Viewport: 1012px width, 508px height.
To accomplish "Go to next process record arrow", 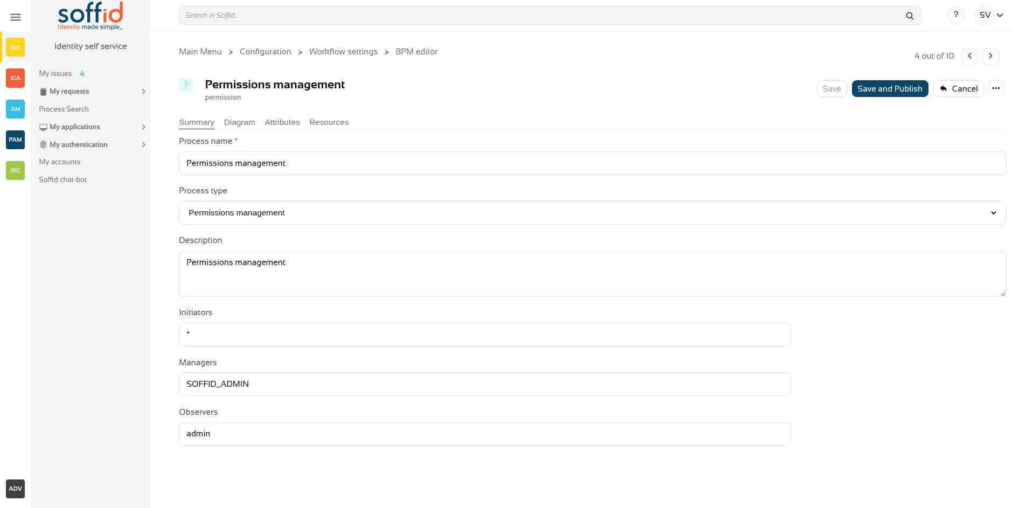I will (x=990, y=56).
